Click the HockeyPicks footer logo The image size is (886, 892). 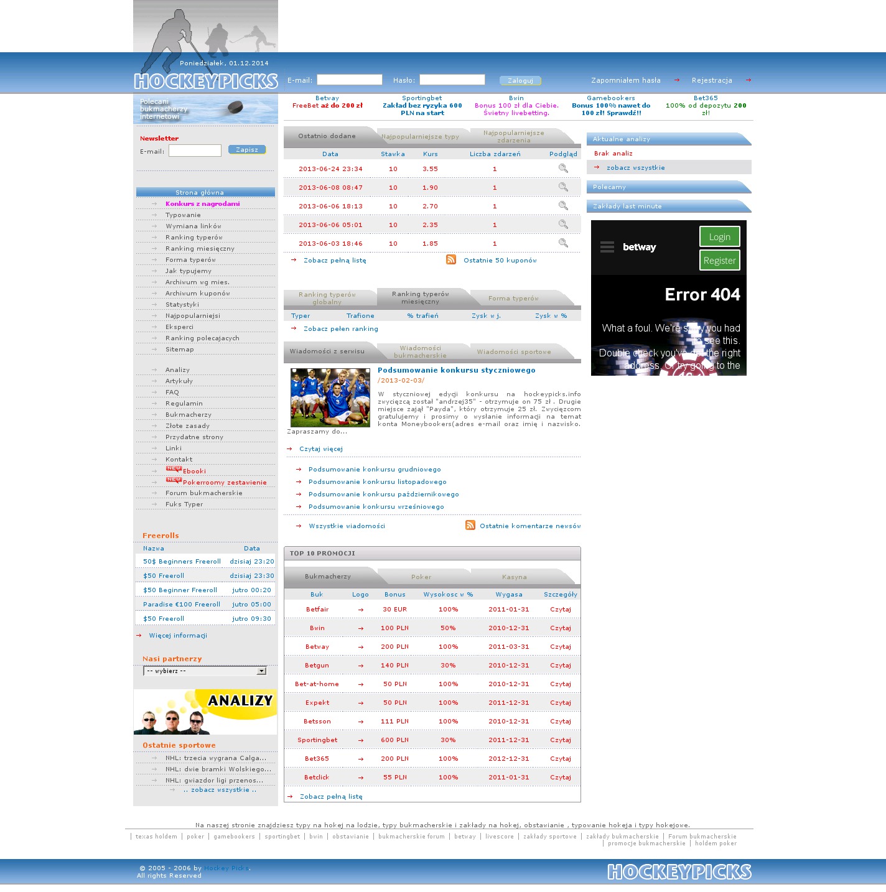[x=679, y=871]
